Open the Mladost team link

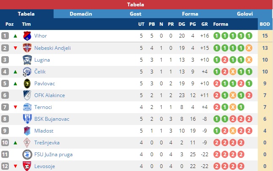click(44, 131)
